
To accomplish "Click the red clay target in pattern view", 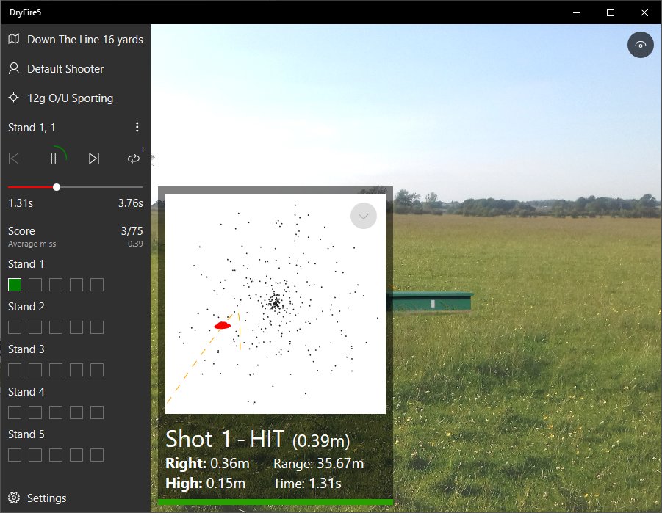I will tap(223, 325).
